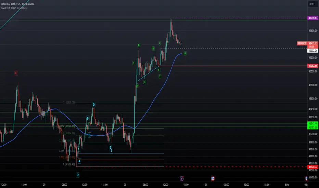
Task: Click the cyan E wave label
Action: pos(110,147)
